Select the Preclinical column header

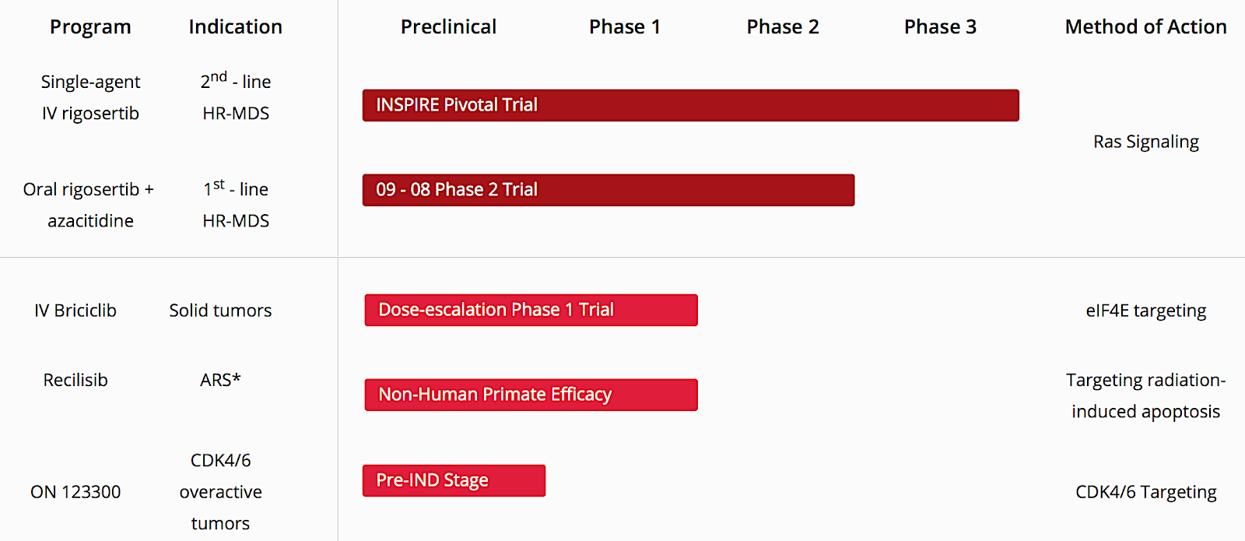point(448,27)
